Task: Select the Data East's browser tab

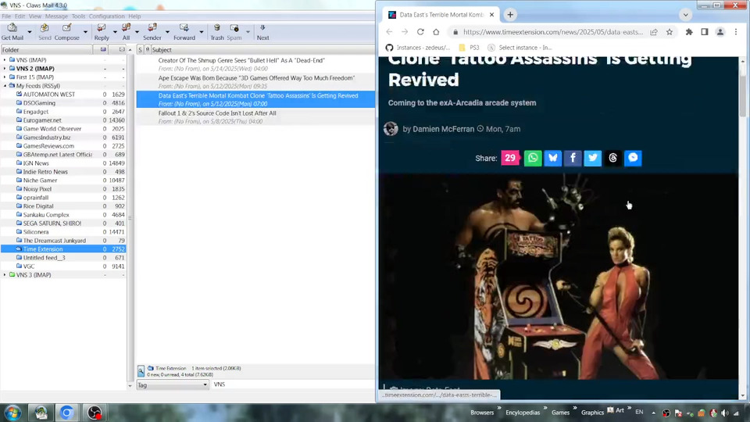Action: click(441, 15)
